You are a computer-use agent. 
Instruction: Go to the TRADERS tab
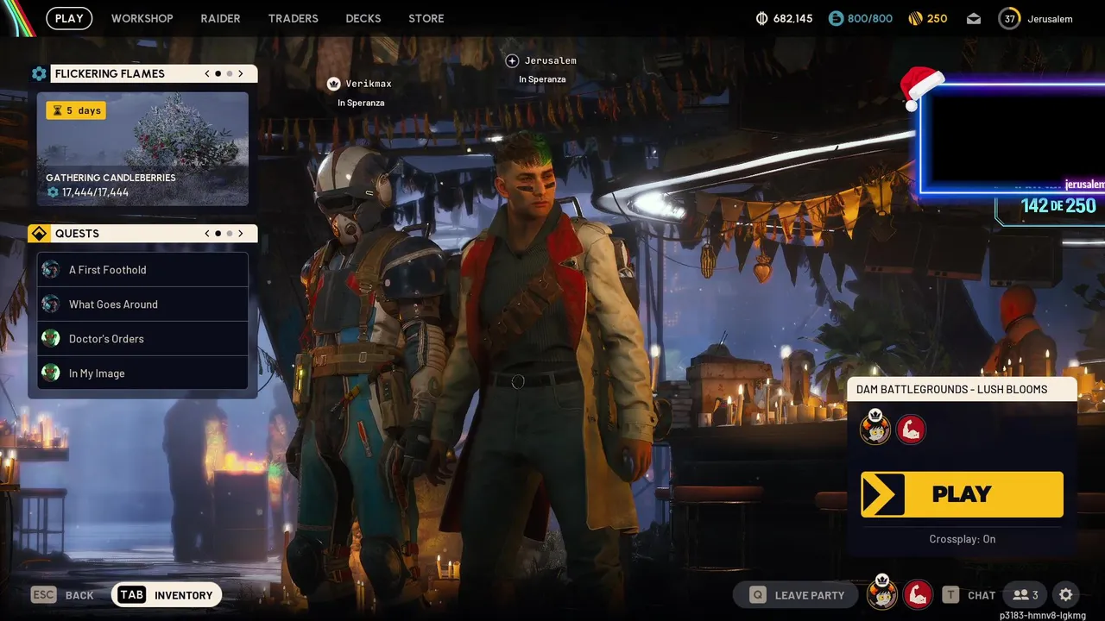pyautogui.click(x=293, y=18)
